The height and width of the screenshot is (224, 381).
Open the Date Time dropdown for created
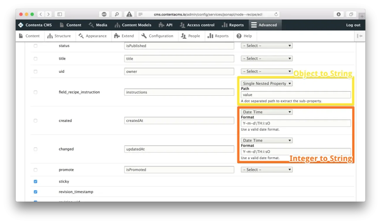tap(267, 112)
